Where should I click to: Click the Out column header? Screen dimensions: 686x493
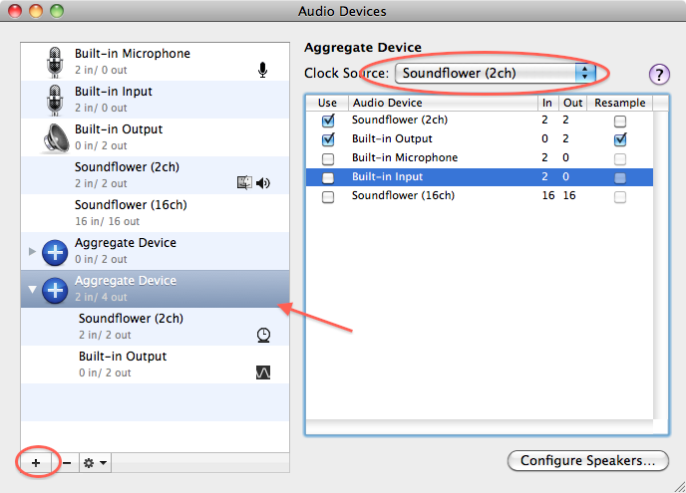[x=572, y=104]
